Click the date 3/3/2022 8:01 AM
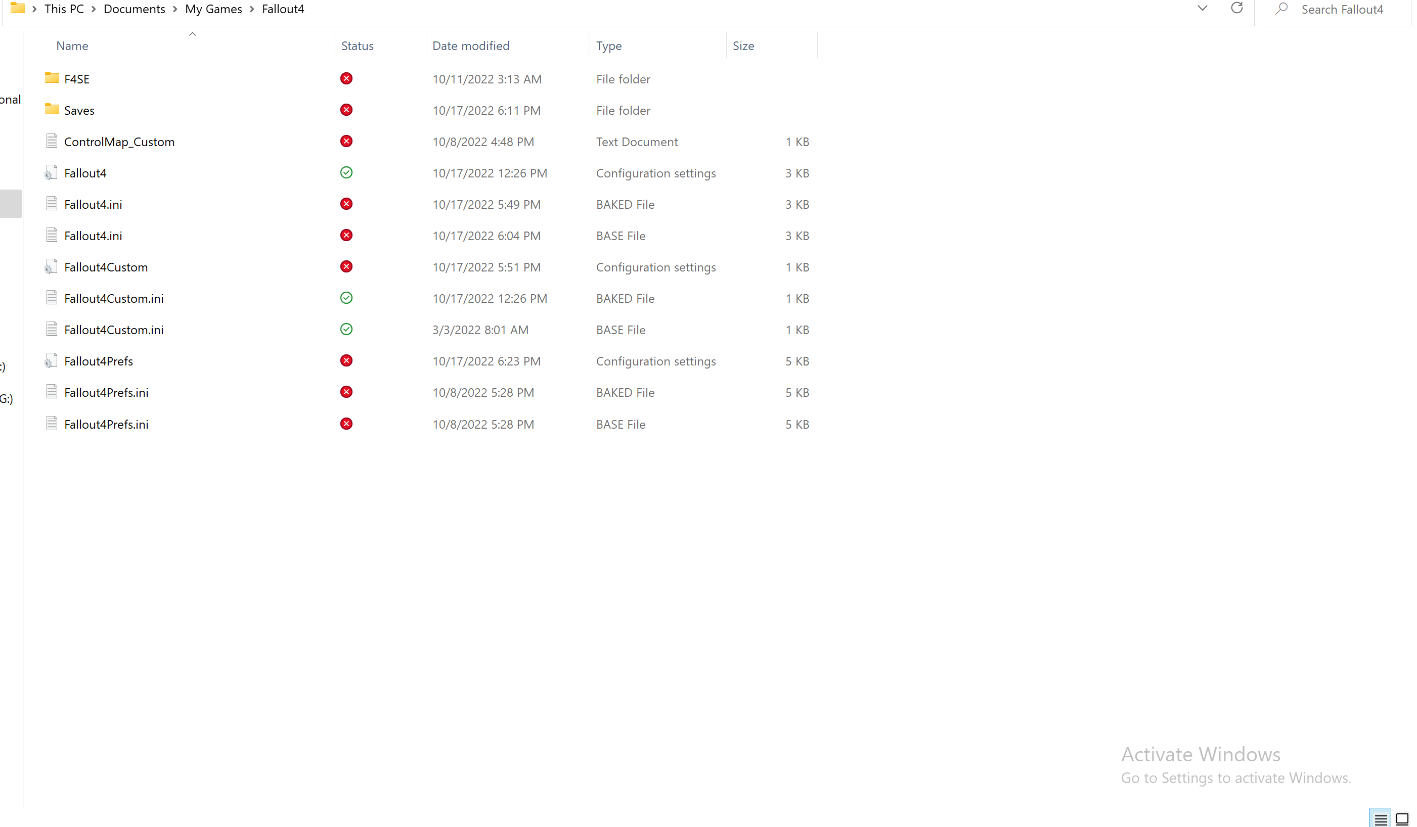Viewport: 1417px width, 827px height. click(480, 330)
